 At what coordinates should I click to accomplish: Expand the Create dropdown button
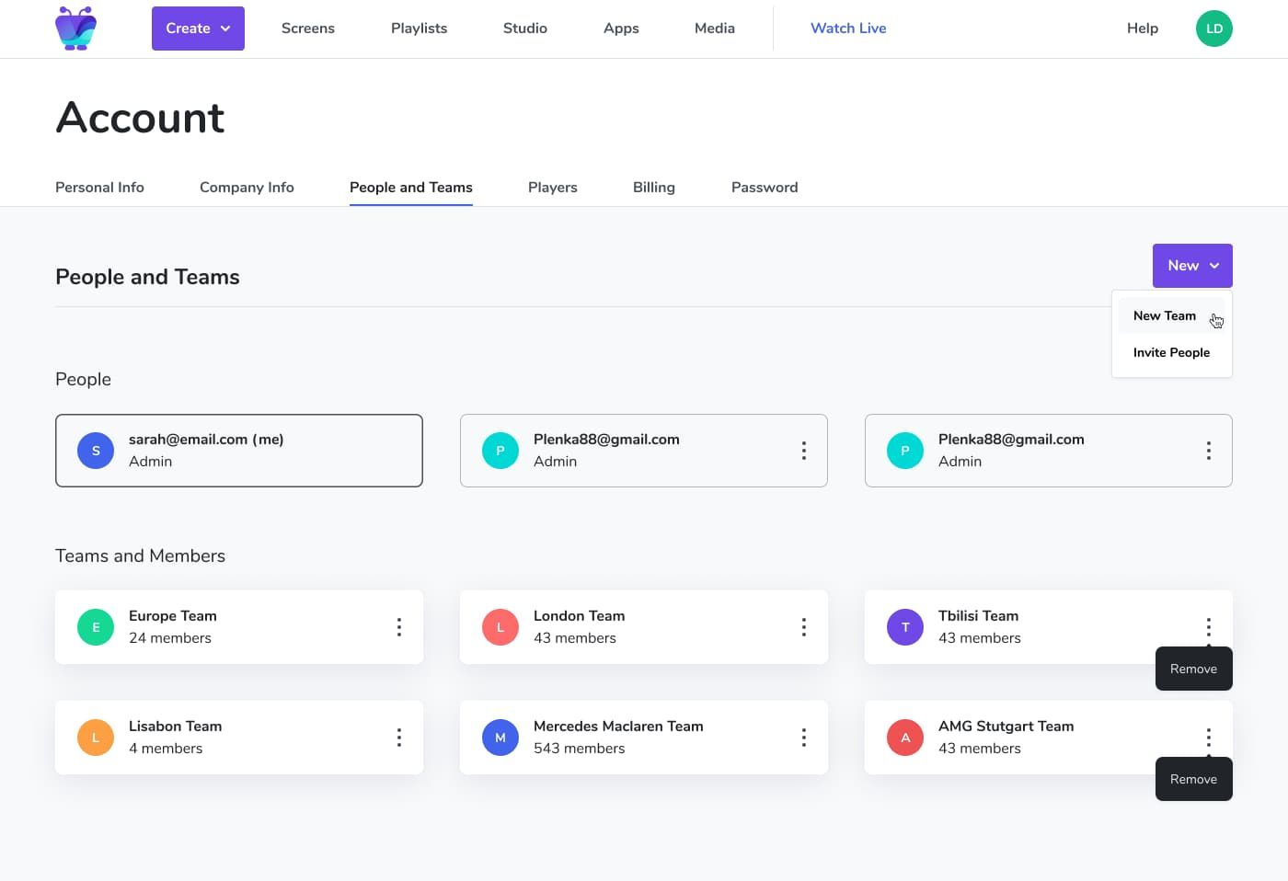click(198, 29)
